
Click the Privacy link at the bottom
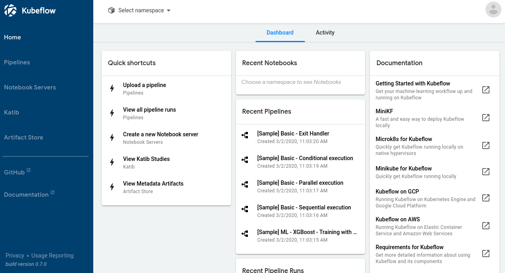(15, 255)
